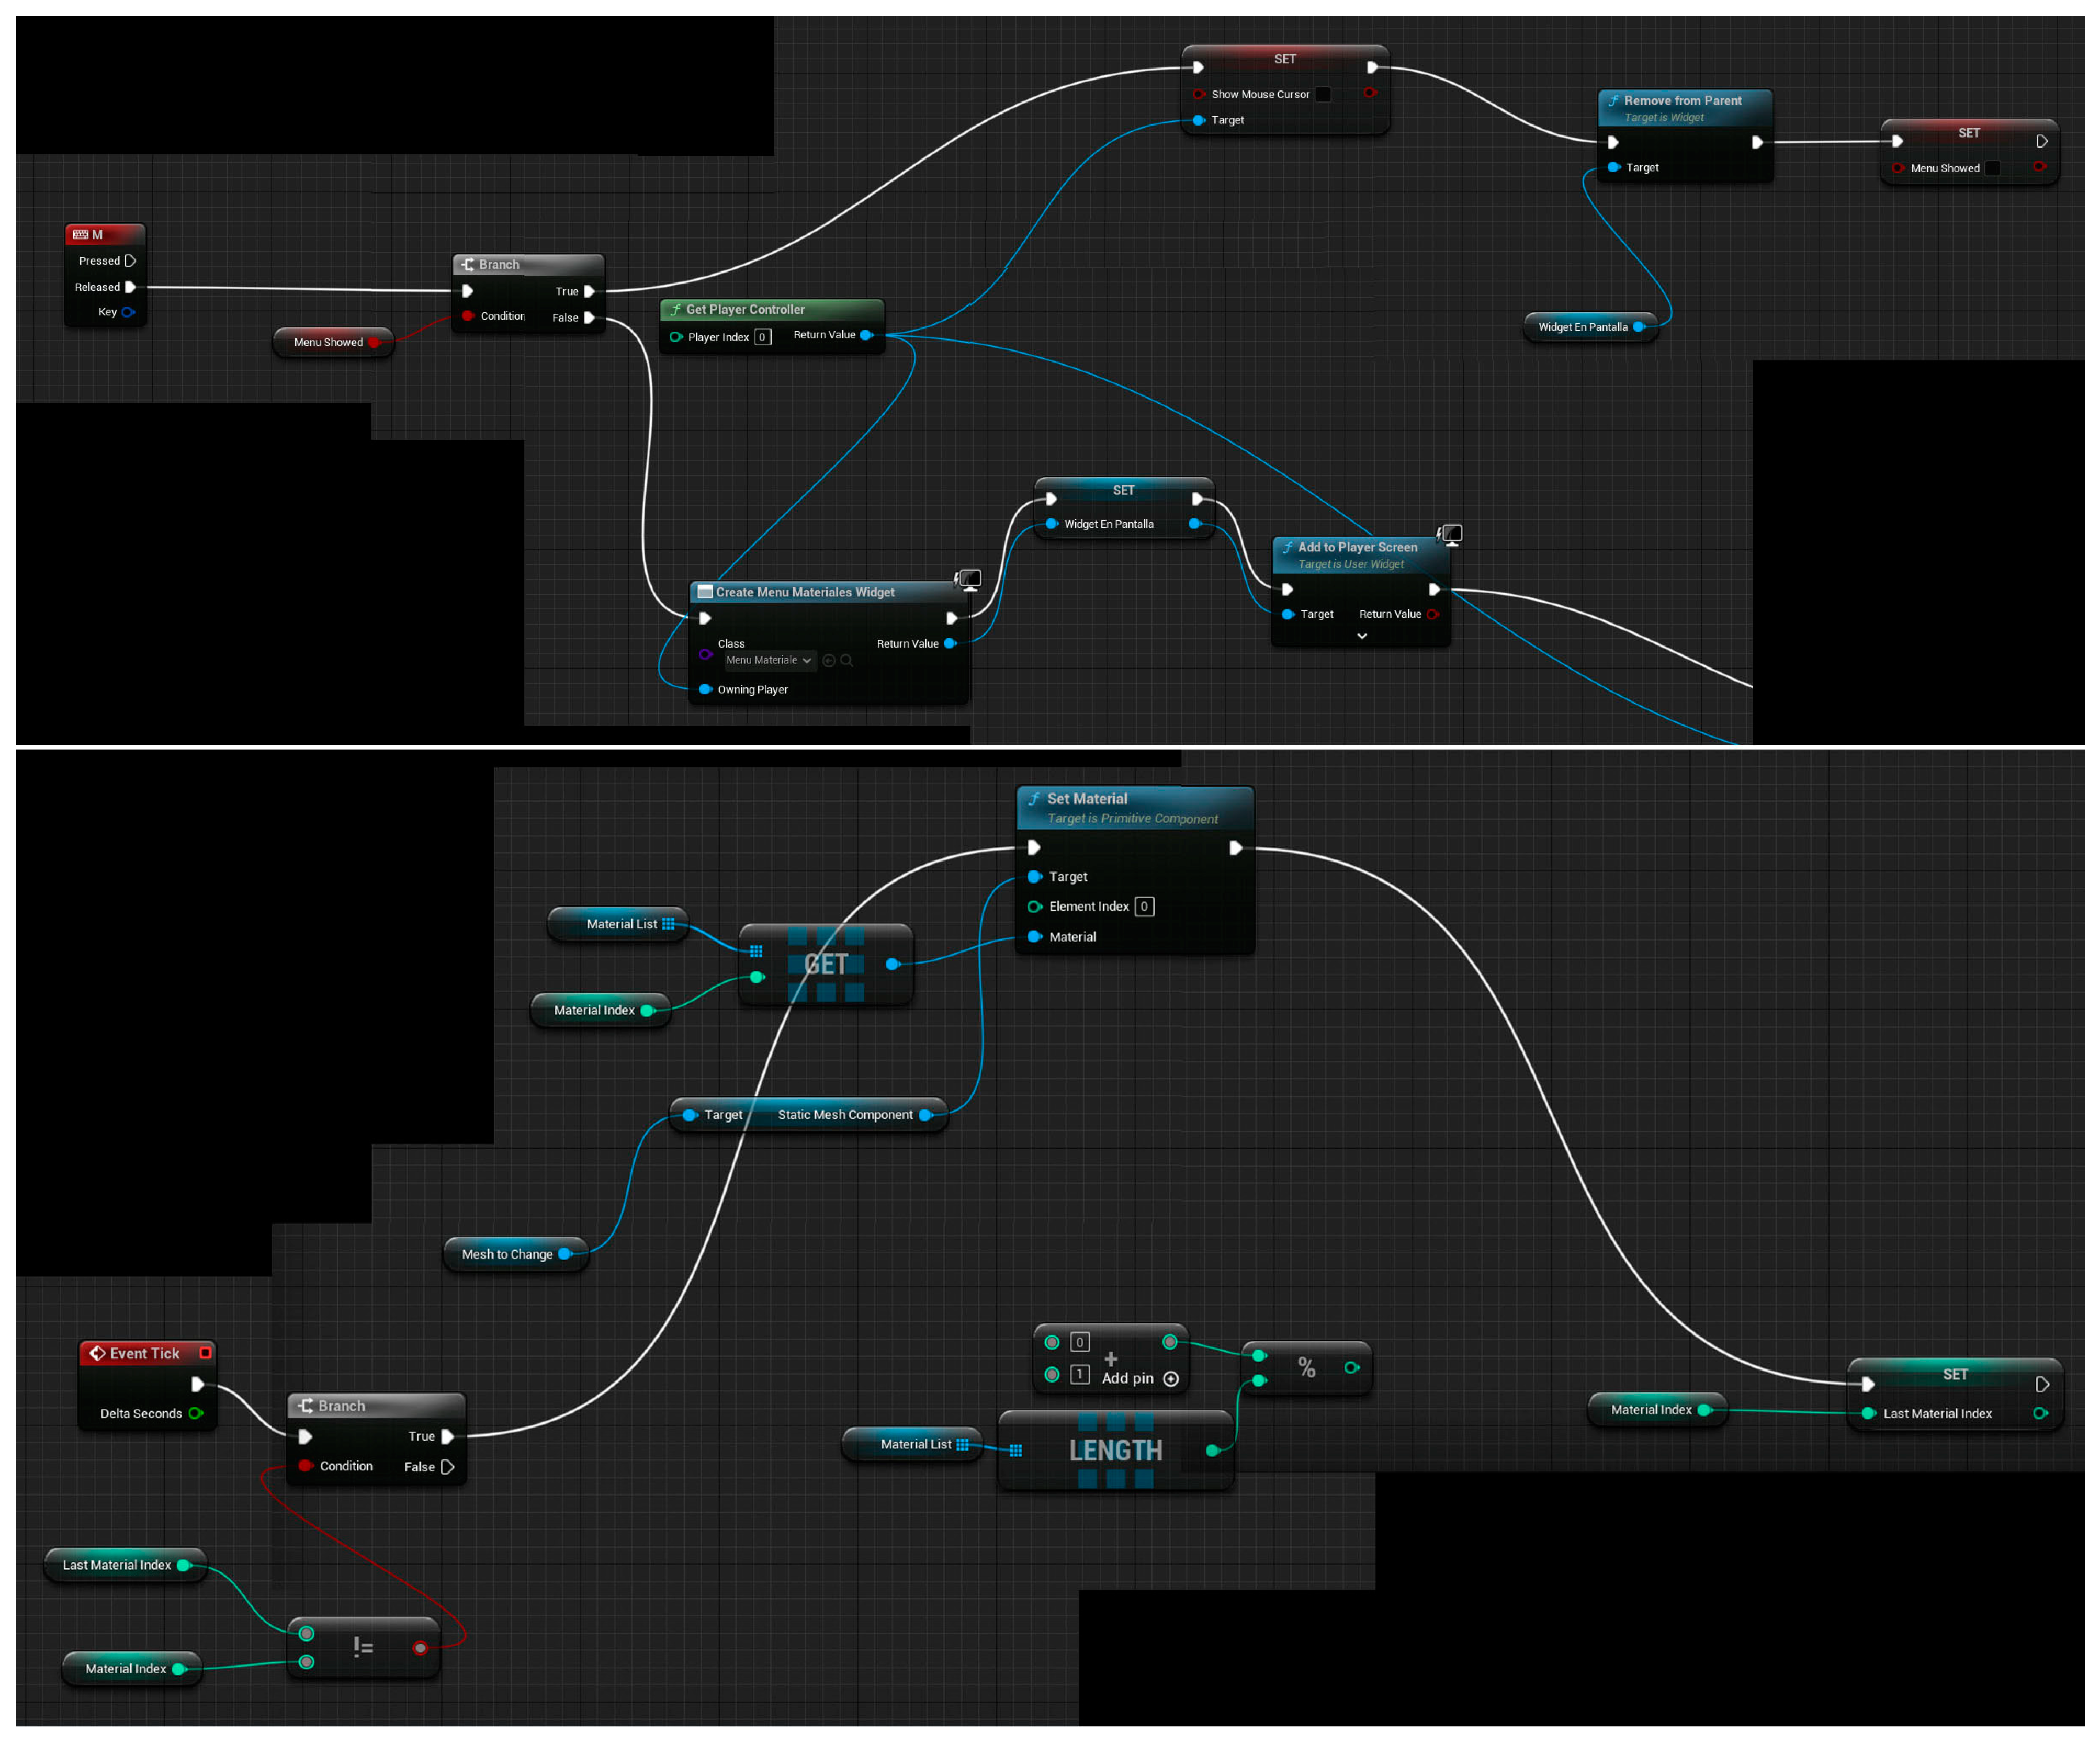The height and width of the screenshot is (1744, 2100).
Task: Click the Add pin plus icon
Action: (x=1171, y=1379)
